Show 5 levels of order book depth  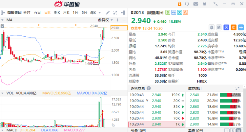coord(233,130)
